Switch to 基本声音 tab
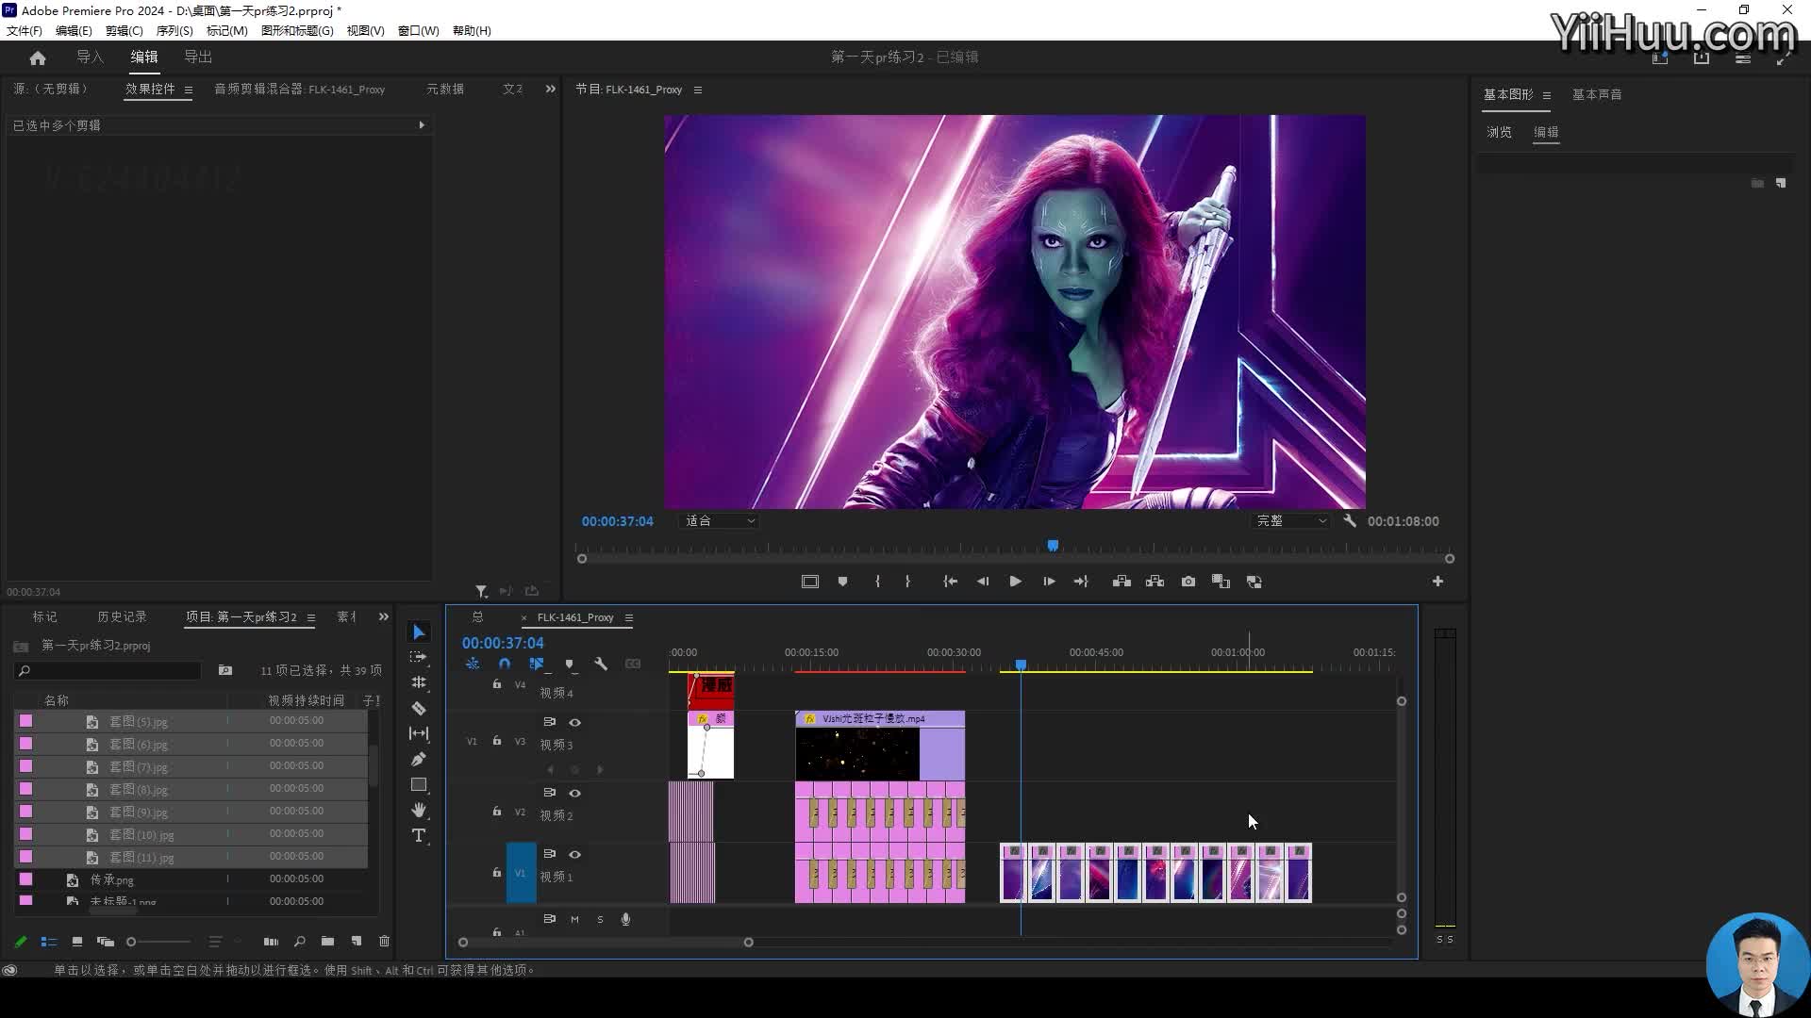Screen dimensions: 1811x1018 [x=1597, y=94]
